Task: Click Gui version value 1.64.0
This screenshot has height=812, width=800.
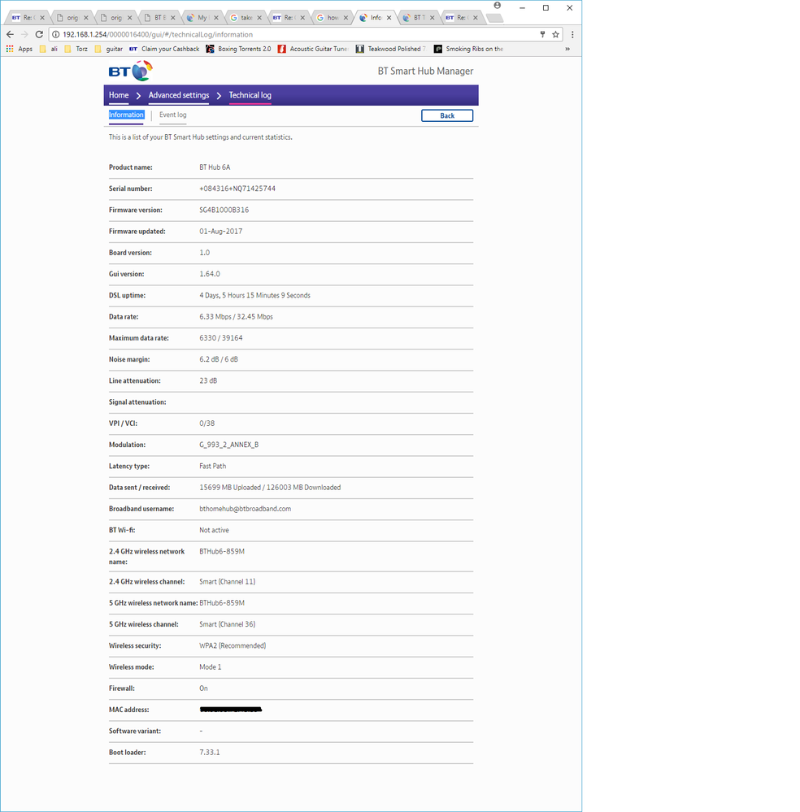Action: 209,274
